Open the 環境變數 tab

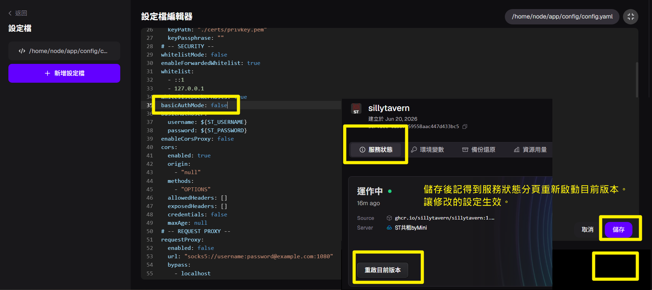click(x=427, y=150)
